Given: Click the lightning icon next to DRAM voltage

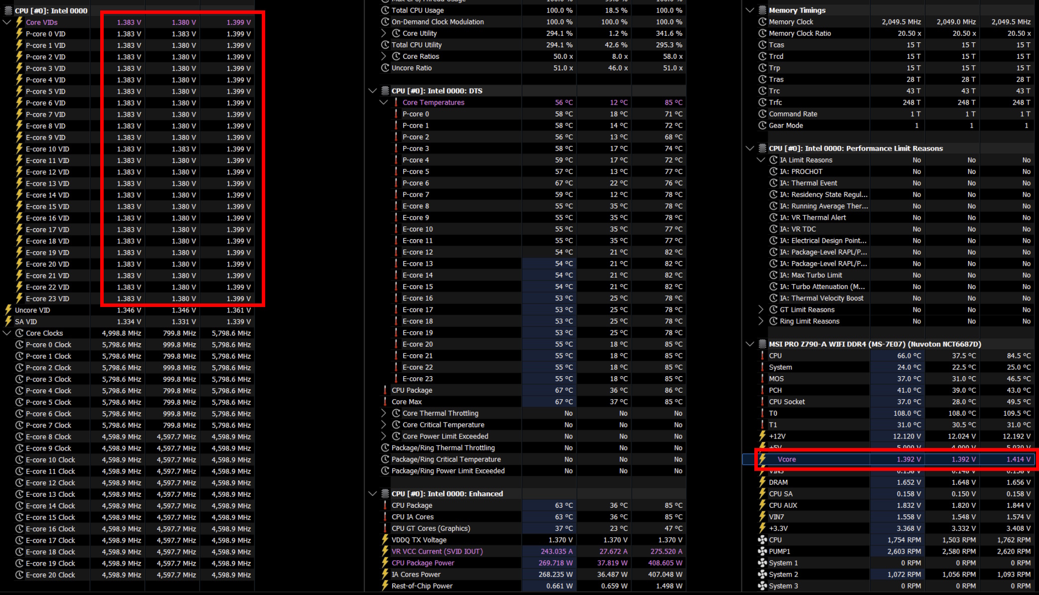Looking at the screenshot, I should (x=762, y=482).
